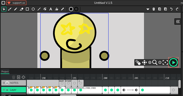
Task: Select the Text tool
Action: pyautogui.click(x=51, y=9)
